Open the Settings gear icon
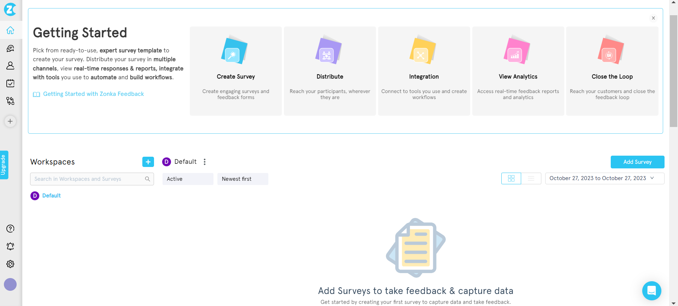678x306 pixels. [x=10, y=264]
